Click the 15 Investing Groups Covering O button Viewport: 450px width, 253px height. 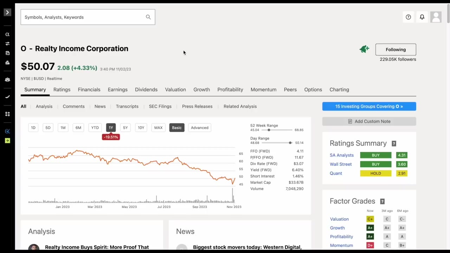[x=369, y=106]
